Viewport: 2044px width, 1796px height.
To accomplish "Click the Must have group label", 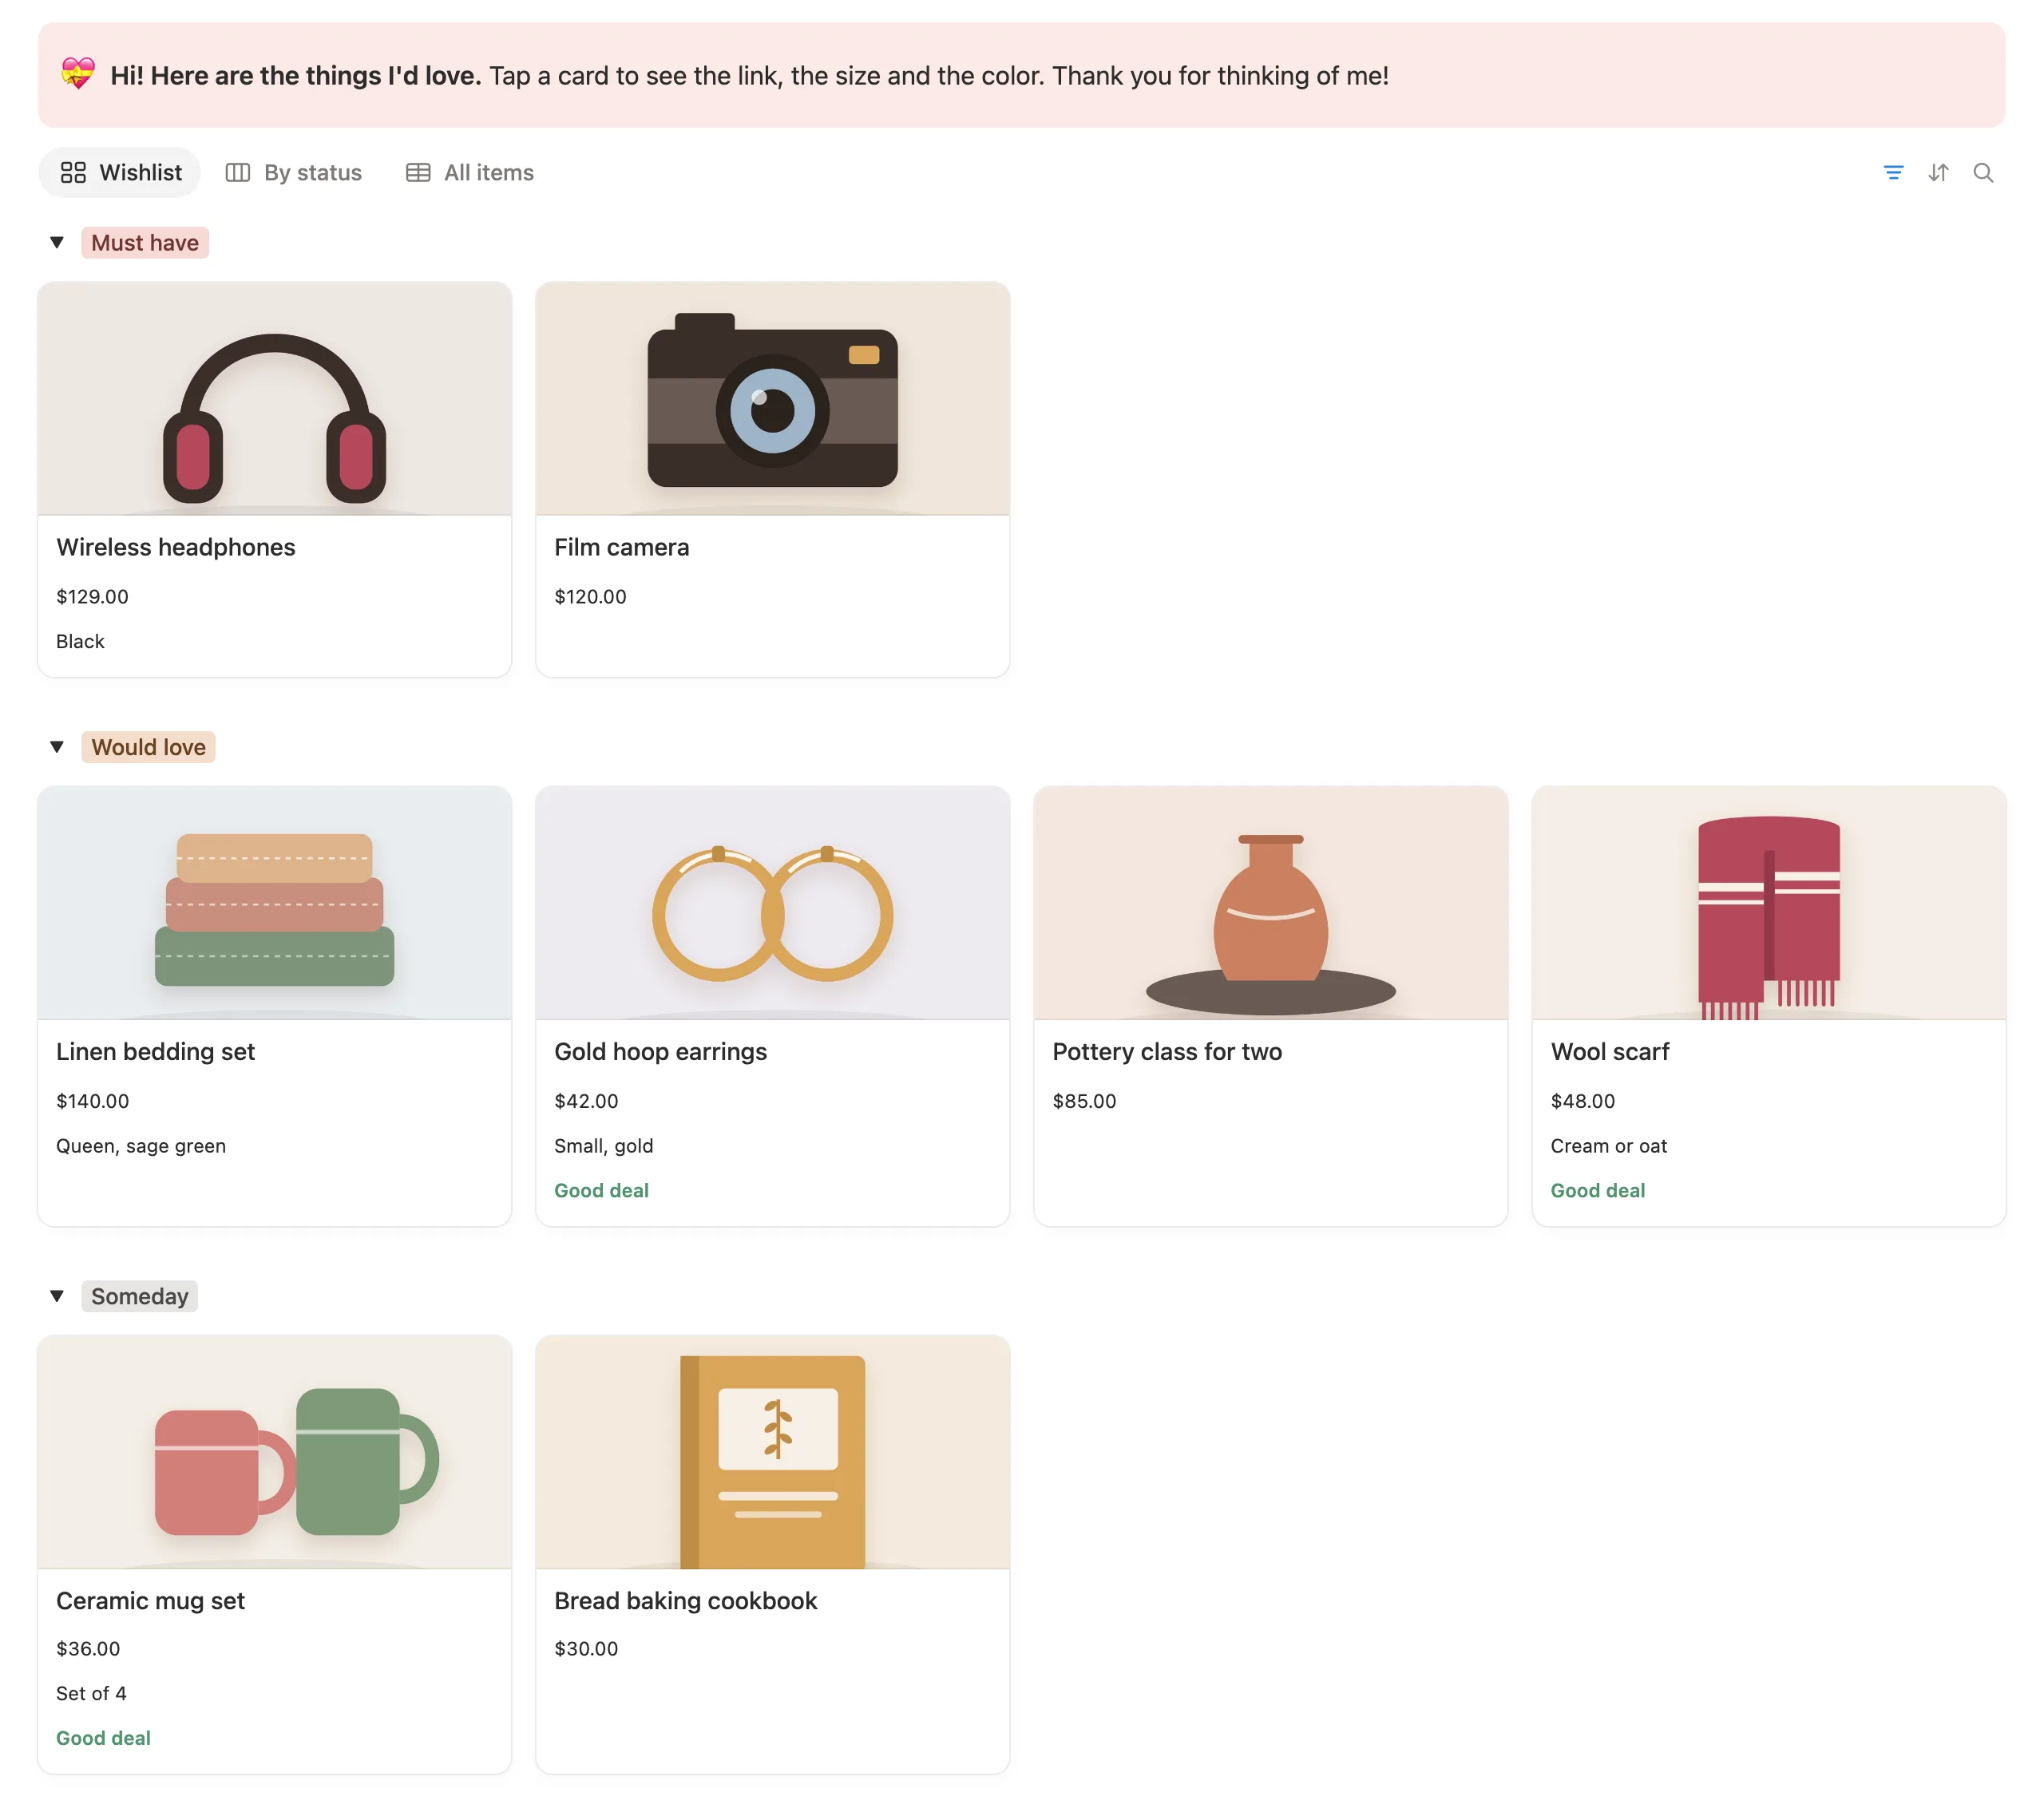I will pos(145,243).
